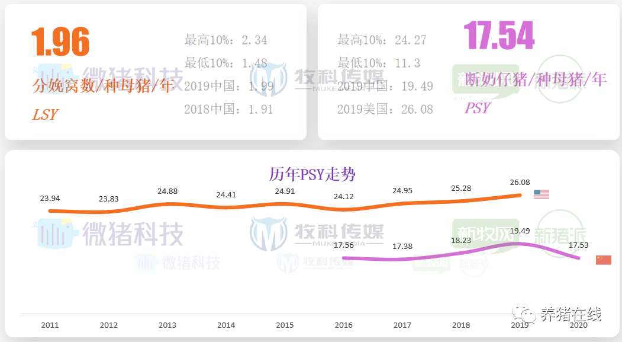Select the 2016 year label on the axis
The height and width of the screenshot is (342, 622).
(x=343, y=325)
